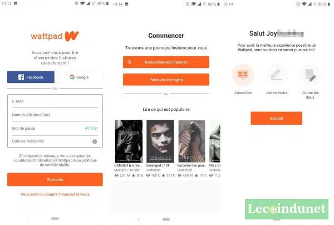Open the Deranged // VF story cover

[160, 141]
